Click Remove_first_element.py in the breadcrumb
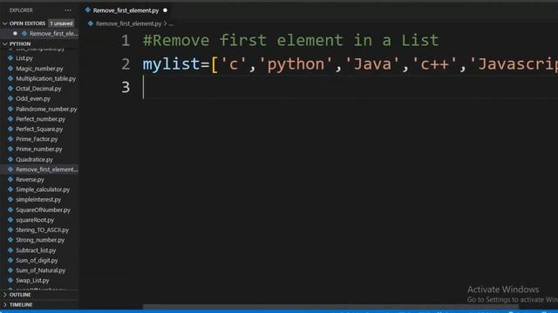Screen dimensions: 558x313 [x=128, y=23]
